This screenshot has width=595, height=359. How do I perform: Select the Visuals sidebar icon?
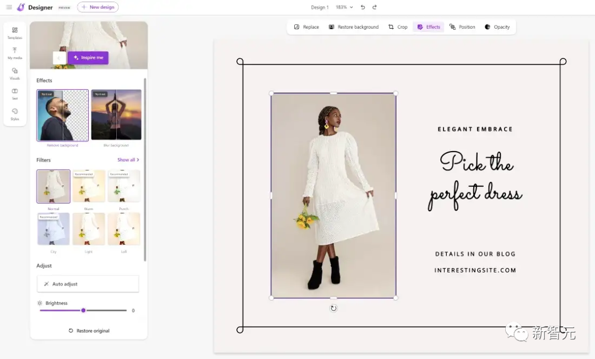pos(15,73)
